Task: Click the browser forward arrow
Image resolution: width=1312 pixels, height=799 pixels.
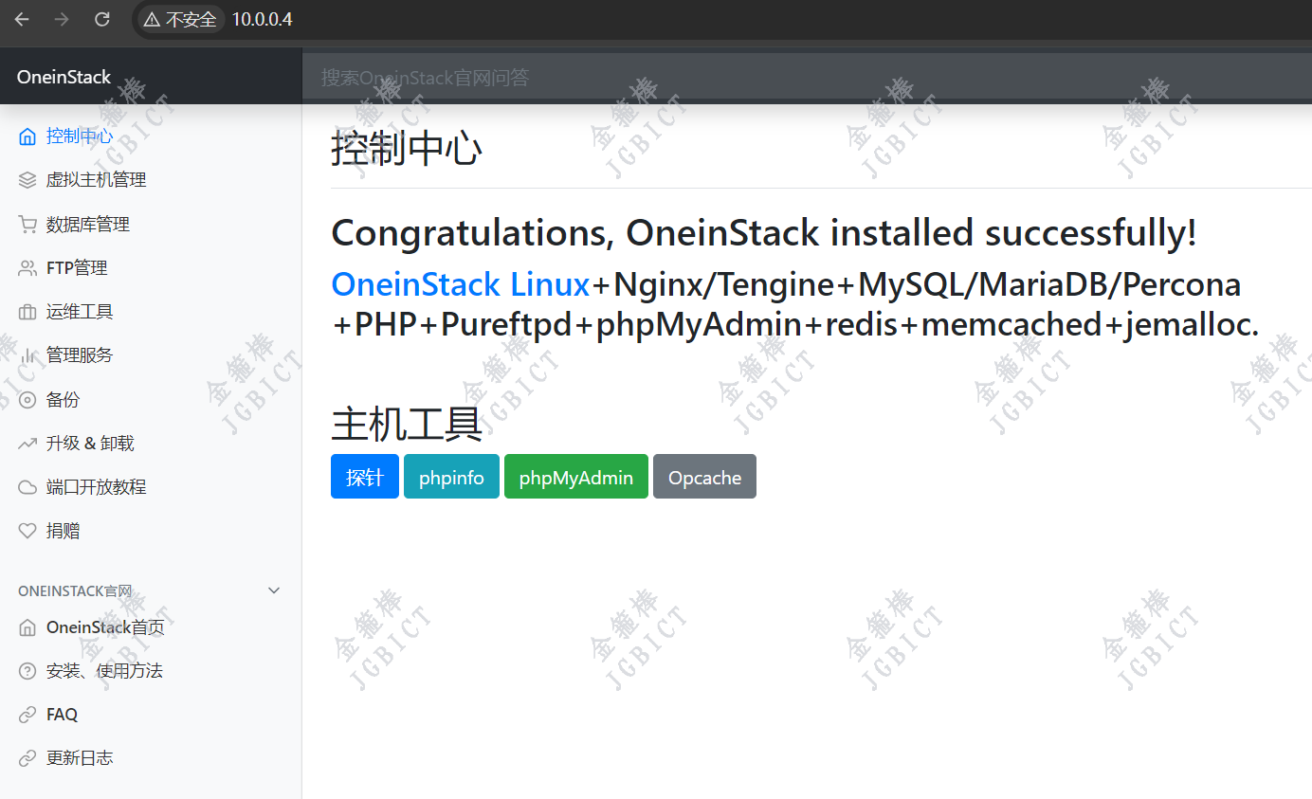Action: pyautogui.click(x=62, y=19)
